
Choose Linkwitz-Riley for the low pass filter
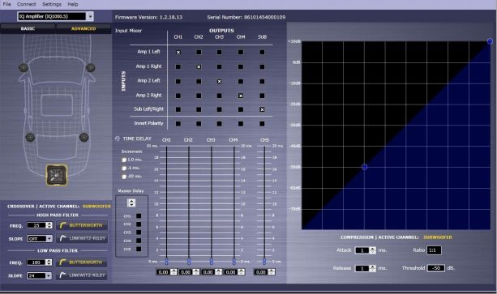click(x=82, y=275)
